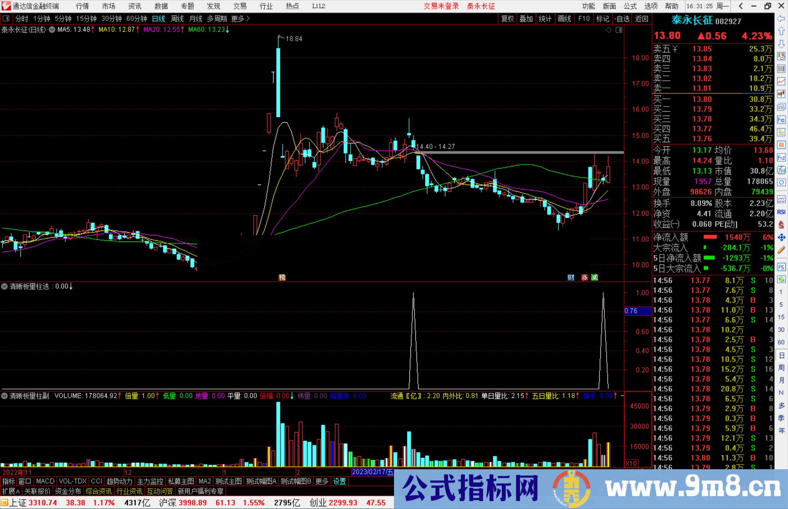The width and height of the screenshot is (788, 509).
Task: Collapse the 清晰板里柱选 indicator panel
Action: 4,286
